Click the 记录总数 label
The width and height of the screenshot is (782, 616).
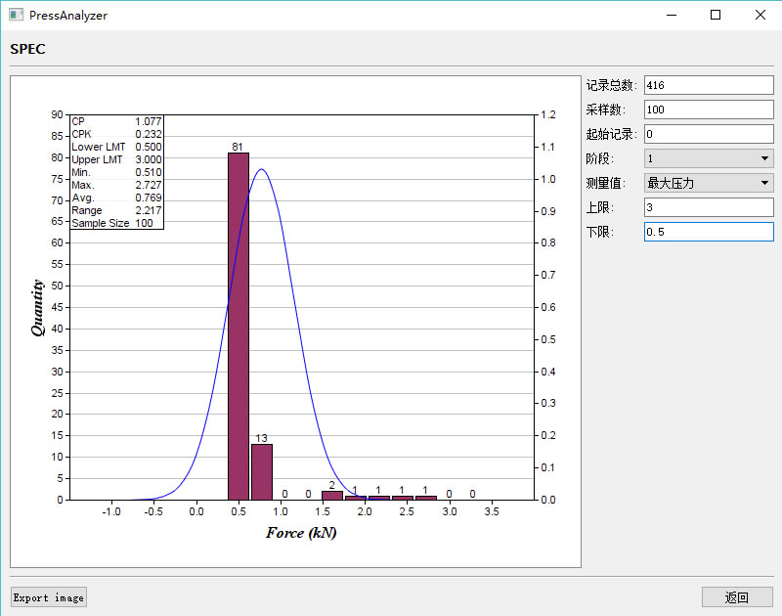612,85
